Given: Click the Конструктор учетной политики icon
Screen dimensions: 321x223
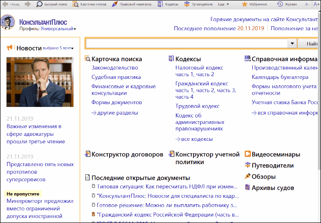Looking at the screenshot, I should [172, 154].
